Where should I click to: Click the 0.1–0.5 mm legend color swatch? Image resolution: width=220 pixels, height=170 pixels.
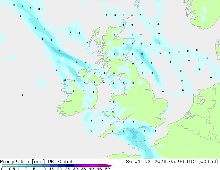point(6,165)
